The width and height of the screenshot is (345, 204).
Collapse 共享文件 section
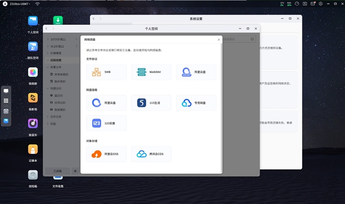click(x=48, y=67)
